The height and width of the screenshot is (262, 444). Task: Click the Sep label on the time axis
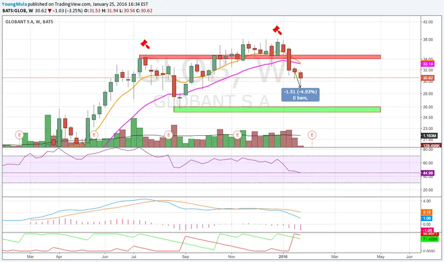pos(185,257)
